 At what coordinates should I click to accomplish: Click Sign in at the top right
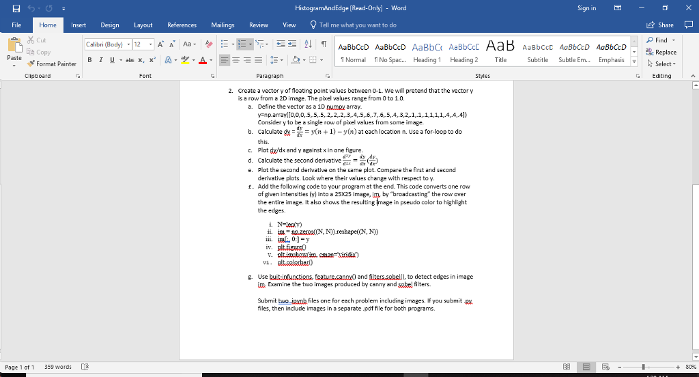point(586,8)
